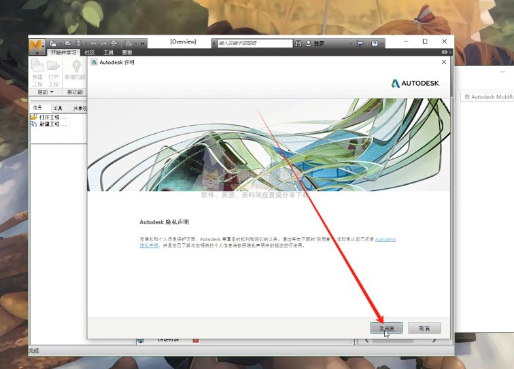Select the 社区 ribbon tab

(90, 52)
